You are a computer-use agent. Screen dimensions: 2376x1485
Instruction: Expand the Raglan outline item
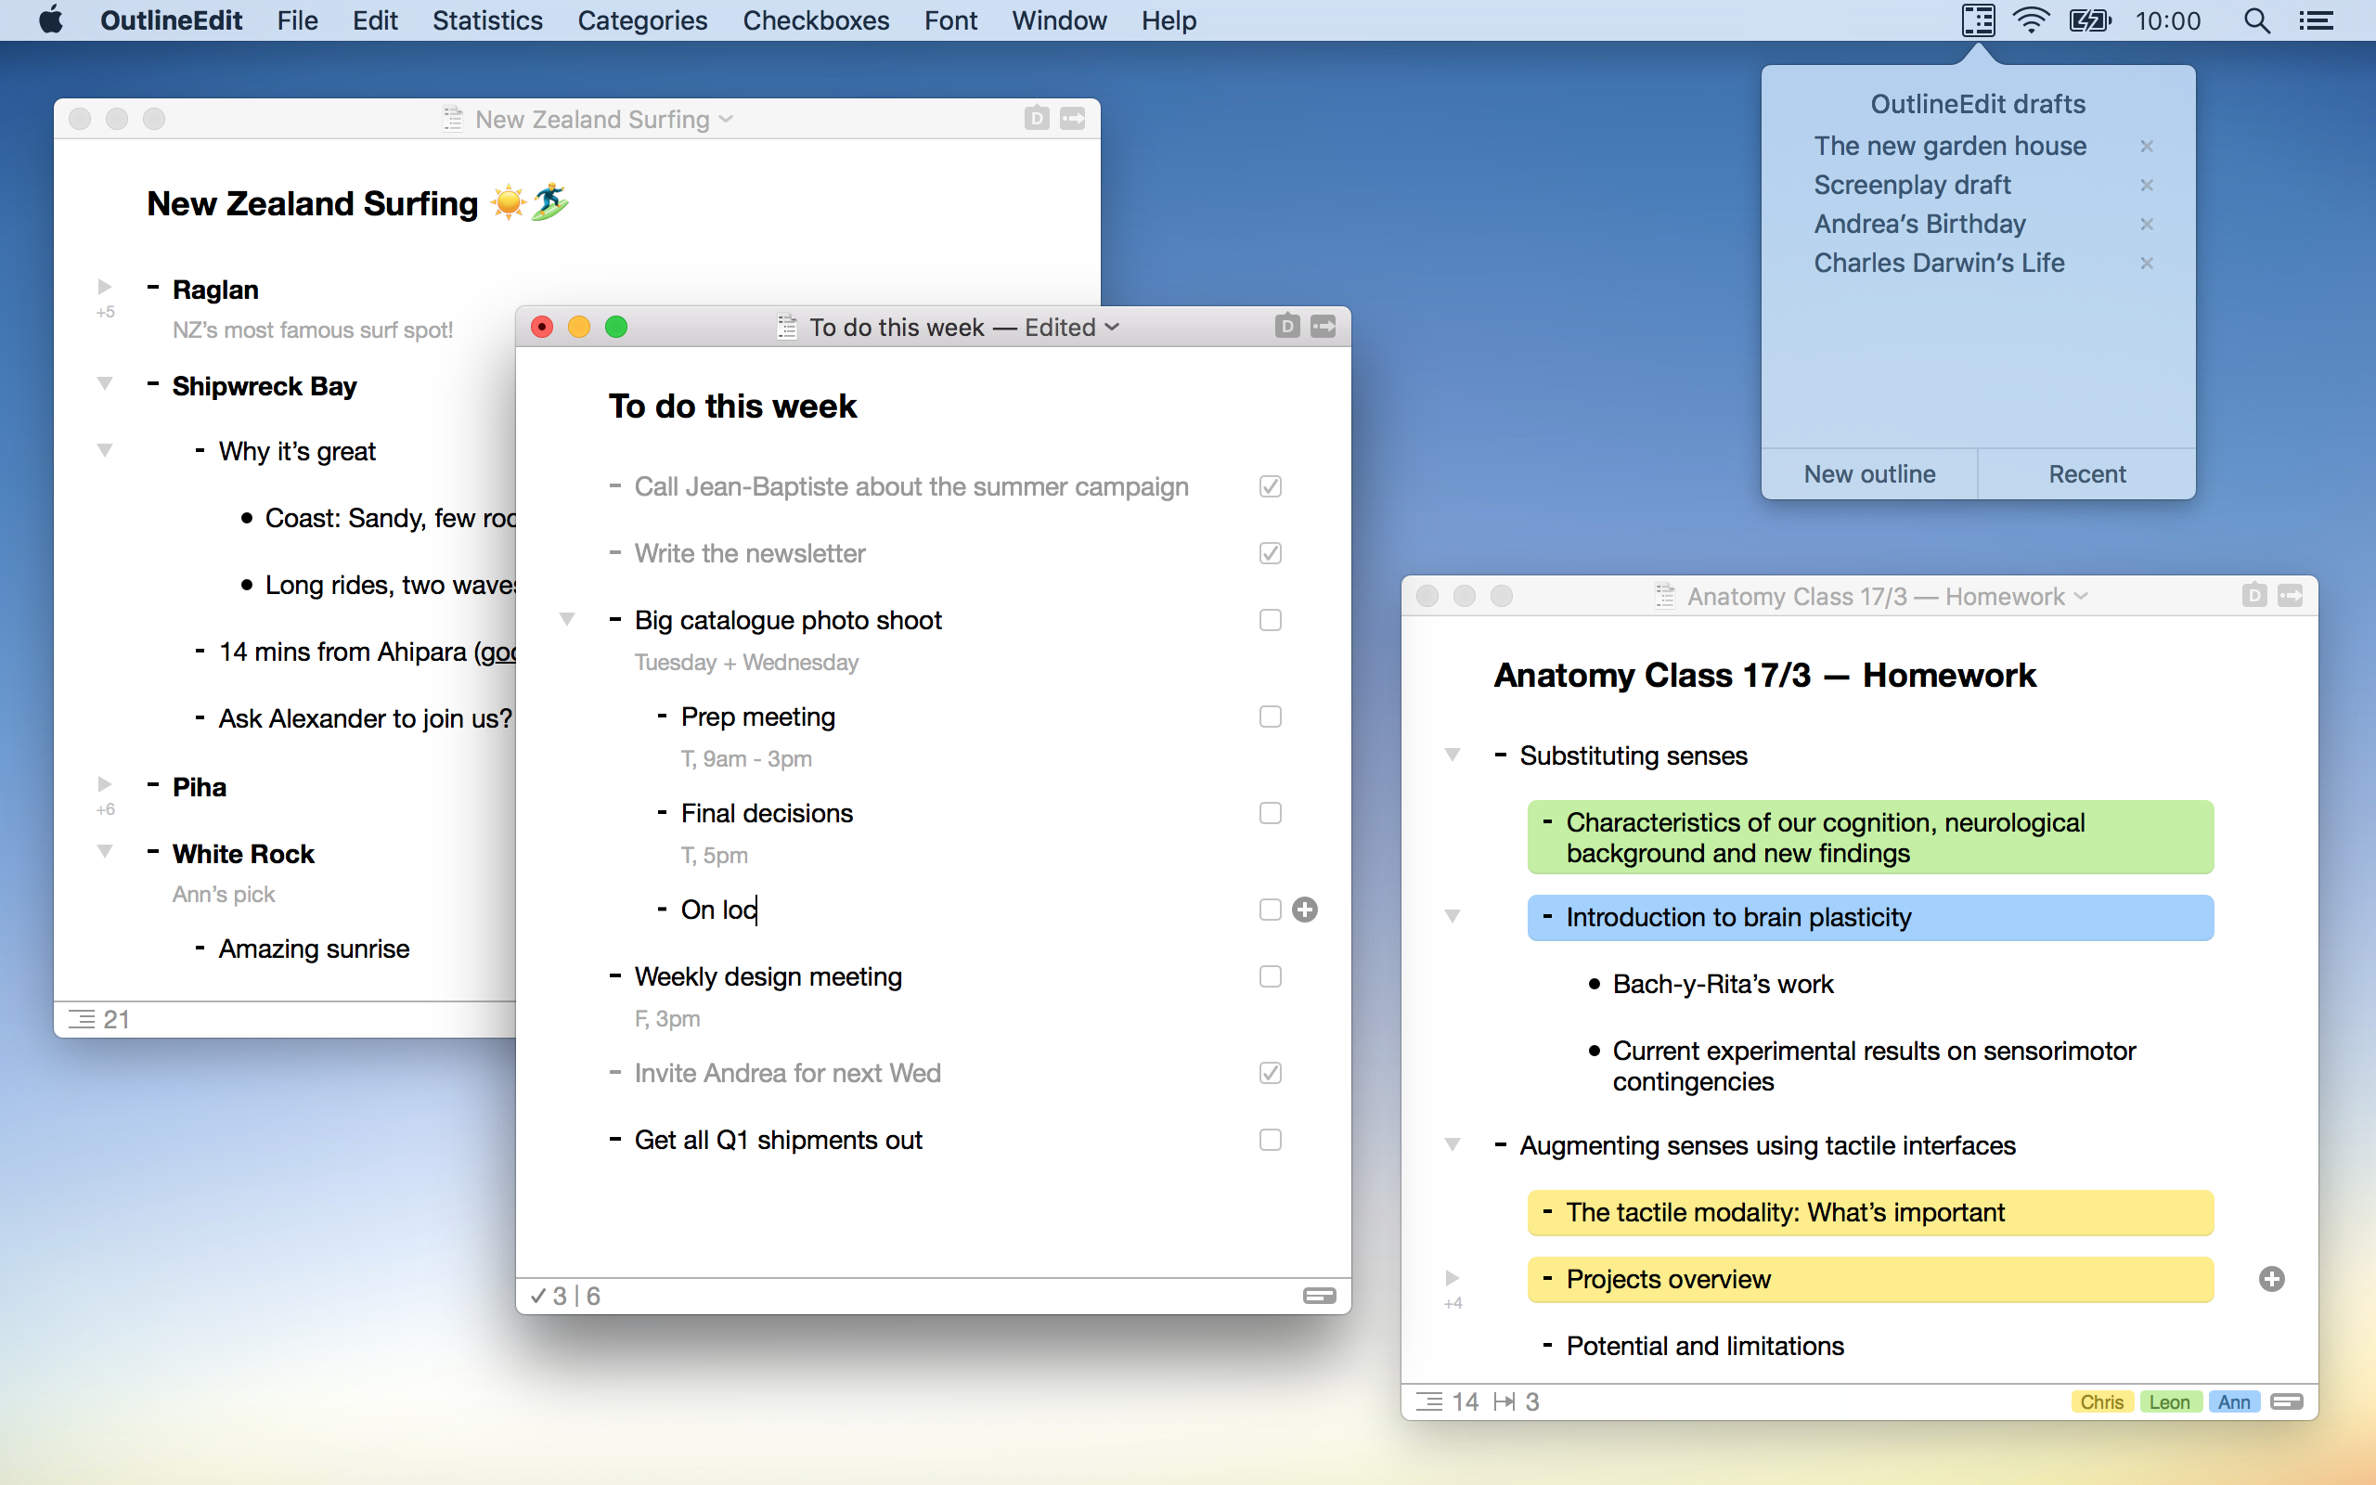click(104, 287)
